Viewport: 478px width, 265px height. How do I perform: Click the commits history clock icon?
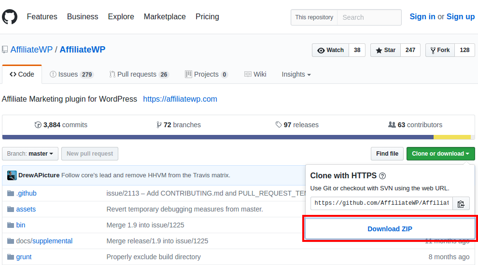click(38, 125)
